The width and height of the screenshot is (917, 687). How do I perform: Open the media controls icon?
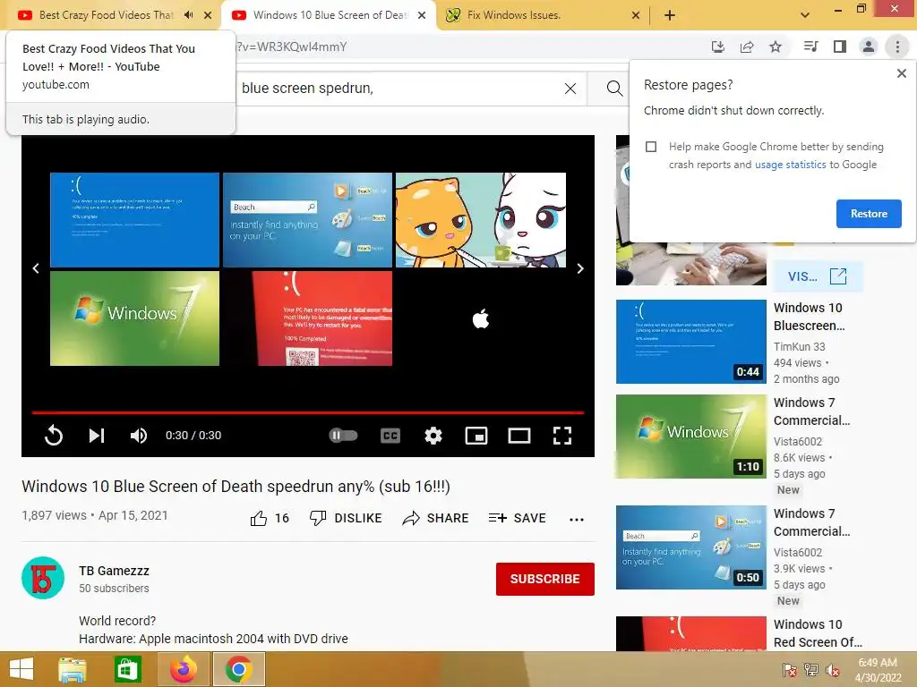coord(810,47)
